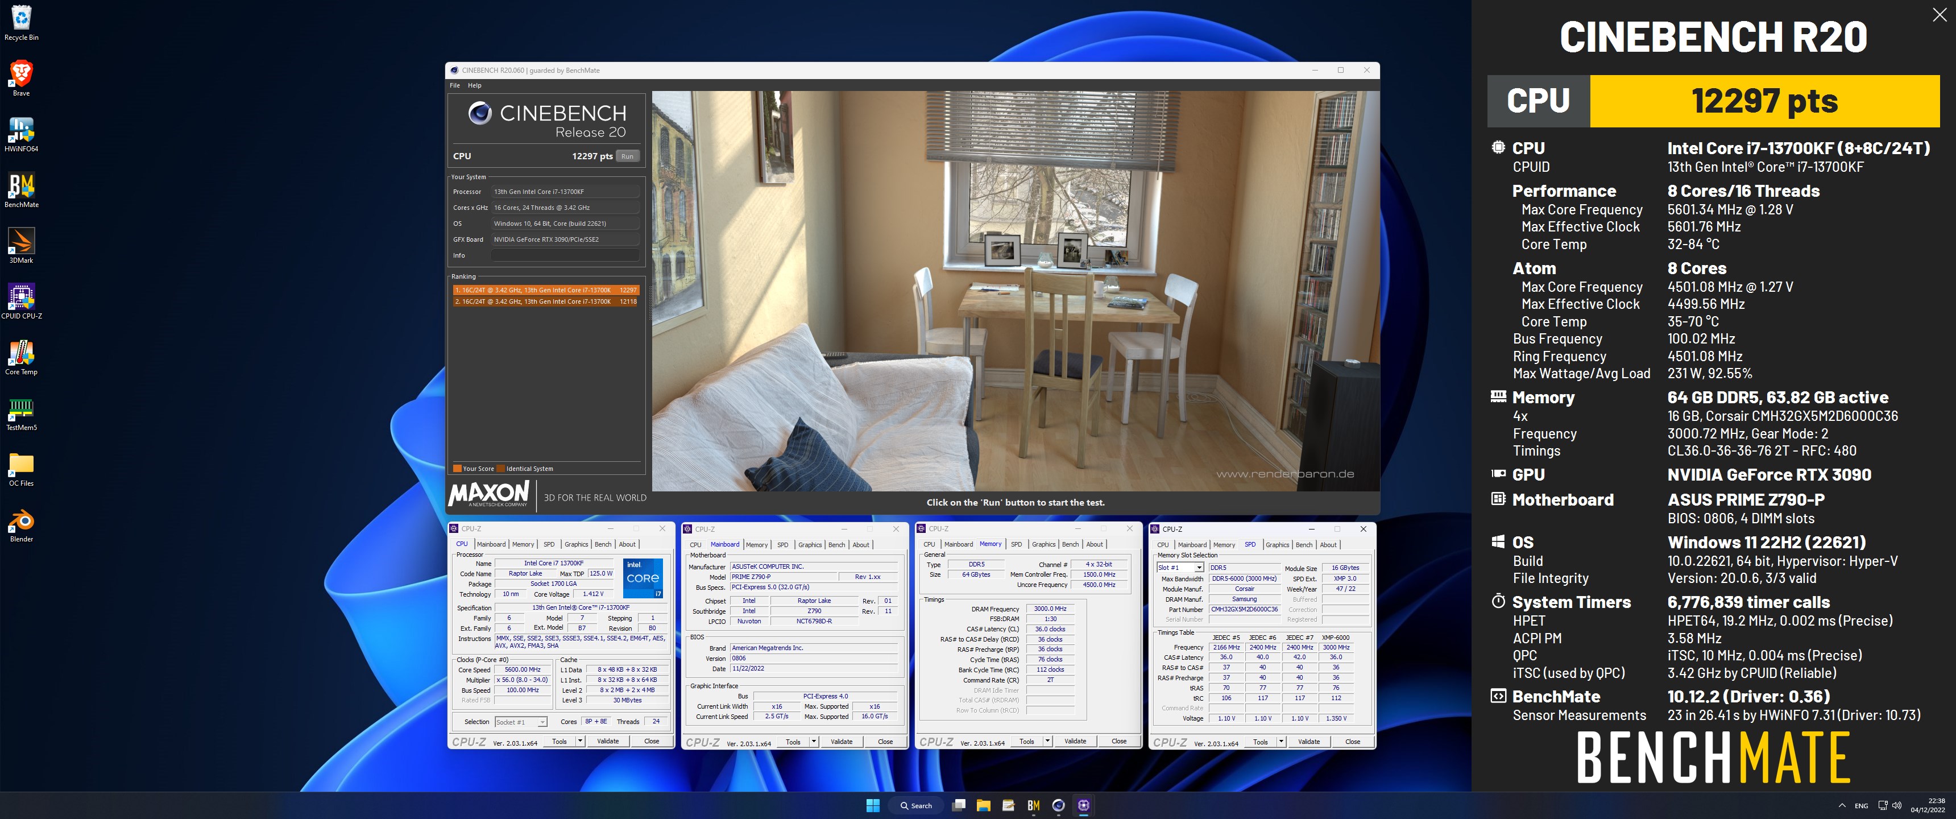1956x819 pixels.
Task: Launch Blender from the desktop
Action: pyautogui.click(x=21, y=524)
